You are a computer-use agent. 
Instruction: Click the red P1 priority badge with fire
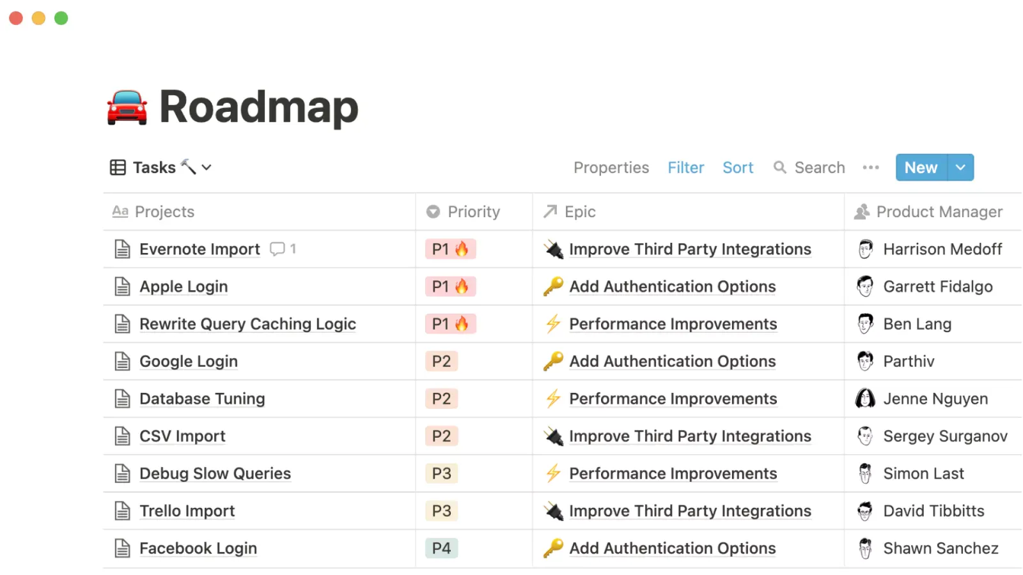click(x=450, y=249)
